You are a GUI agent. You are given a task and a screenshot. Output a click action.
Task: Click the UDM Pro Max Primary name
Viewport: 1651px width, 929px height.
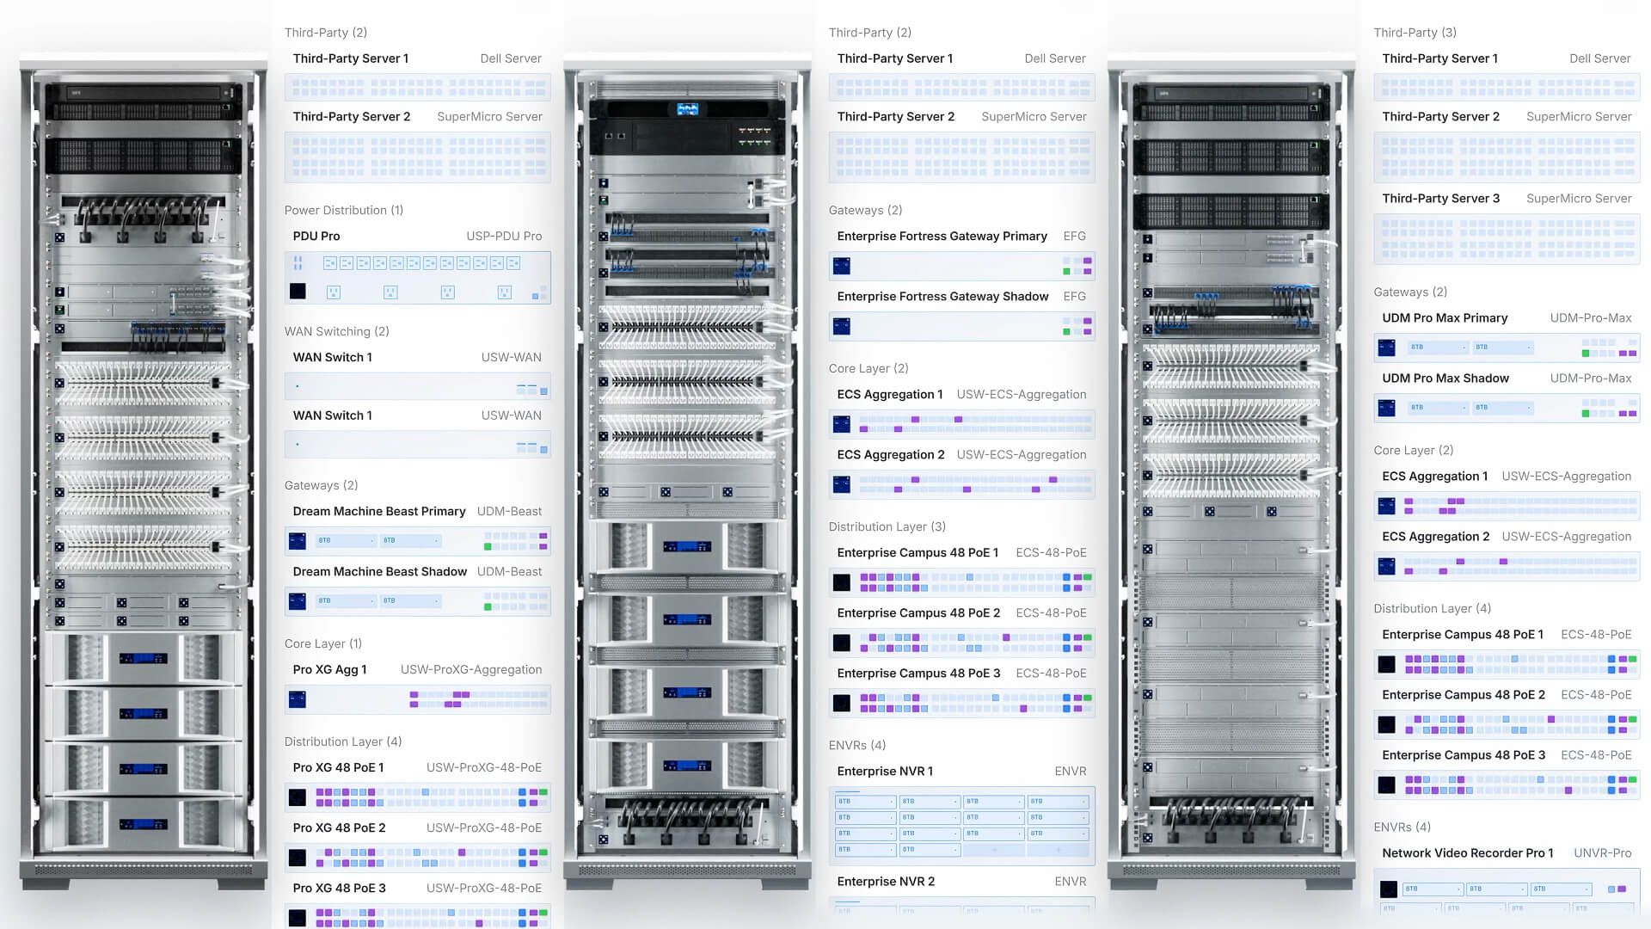pyautogui.click(x=1445, y=317)
